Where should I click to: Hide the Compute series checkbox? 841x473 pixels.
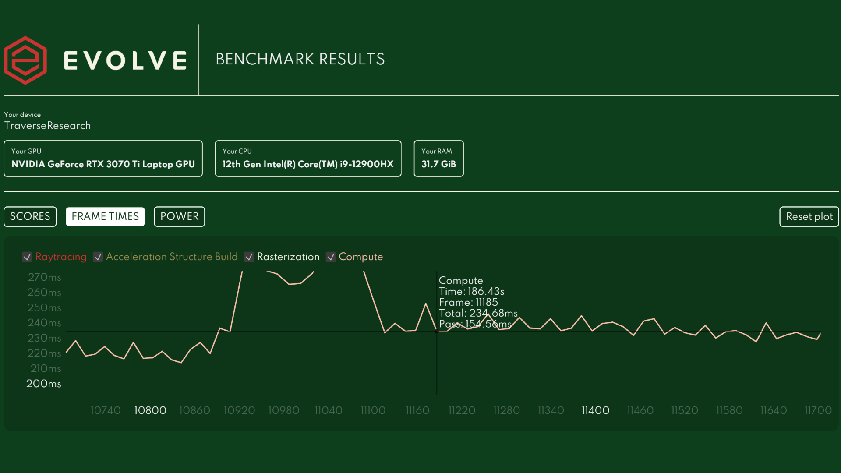(331, 257)
